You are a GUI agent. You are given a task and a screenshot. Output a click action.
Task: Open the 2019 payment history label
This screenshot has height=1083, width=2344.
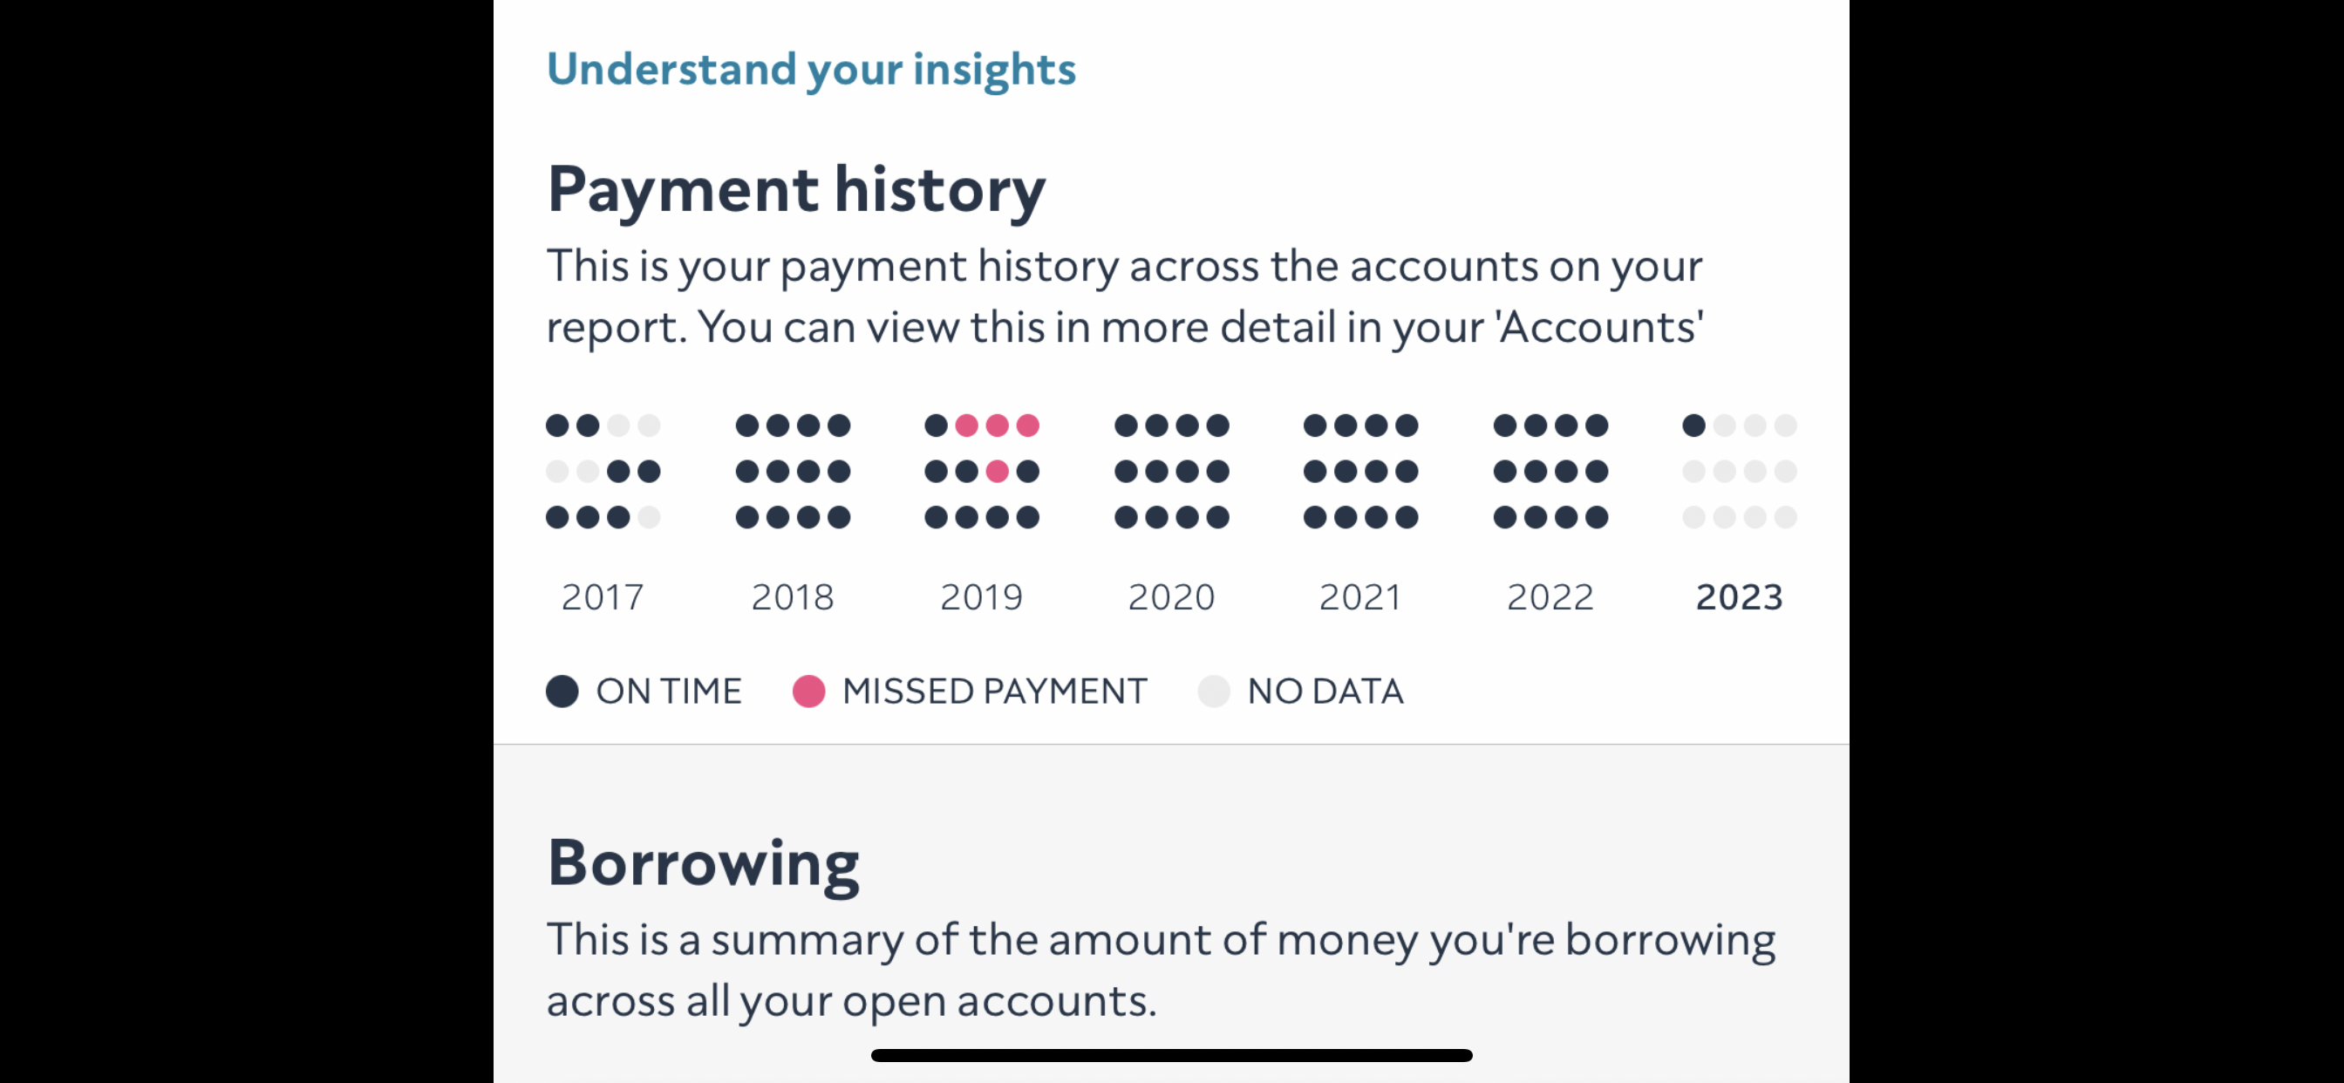[982, 597]
